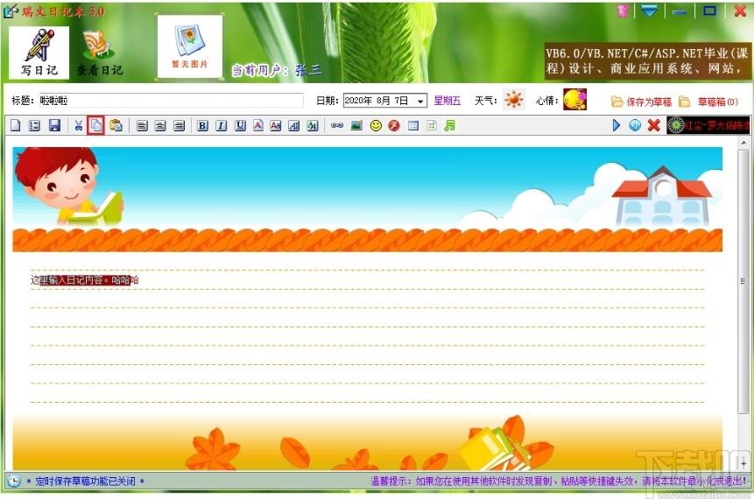
Task: Click the VB6.0/VB.NET advertisement banner
Action: pos(648,61)
